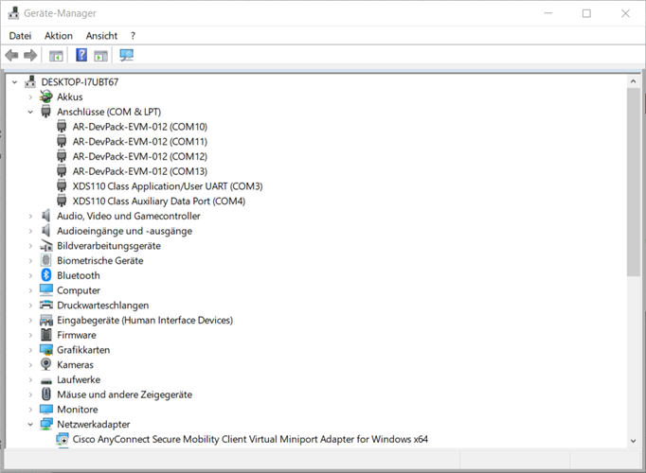
Task: Select Cisco AnyConnect Secure Mobility Client adapter
Action: (x=250, y=439)
